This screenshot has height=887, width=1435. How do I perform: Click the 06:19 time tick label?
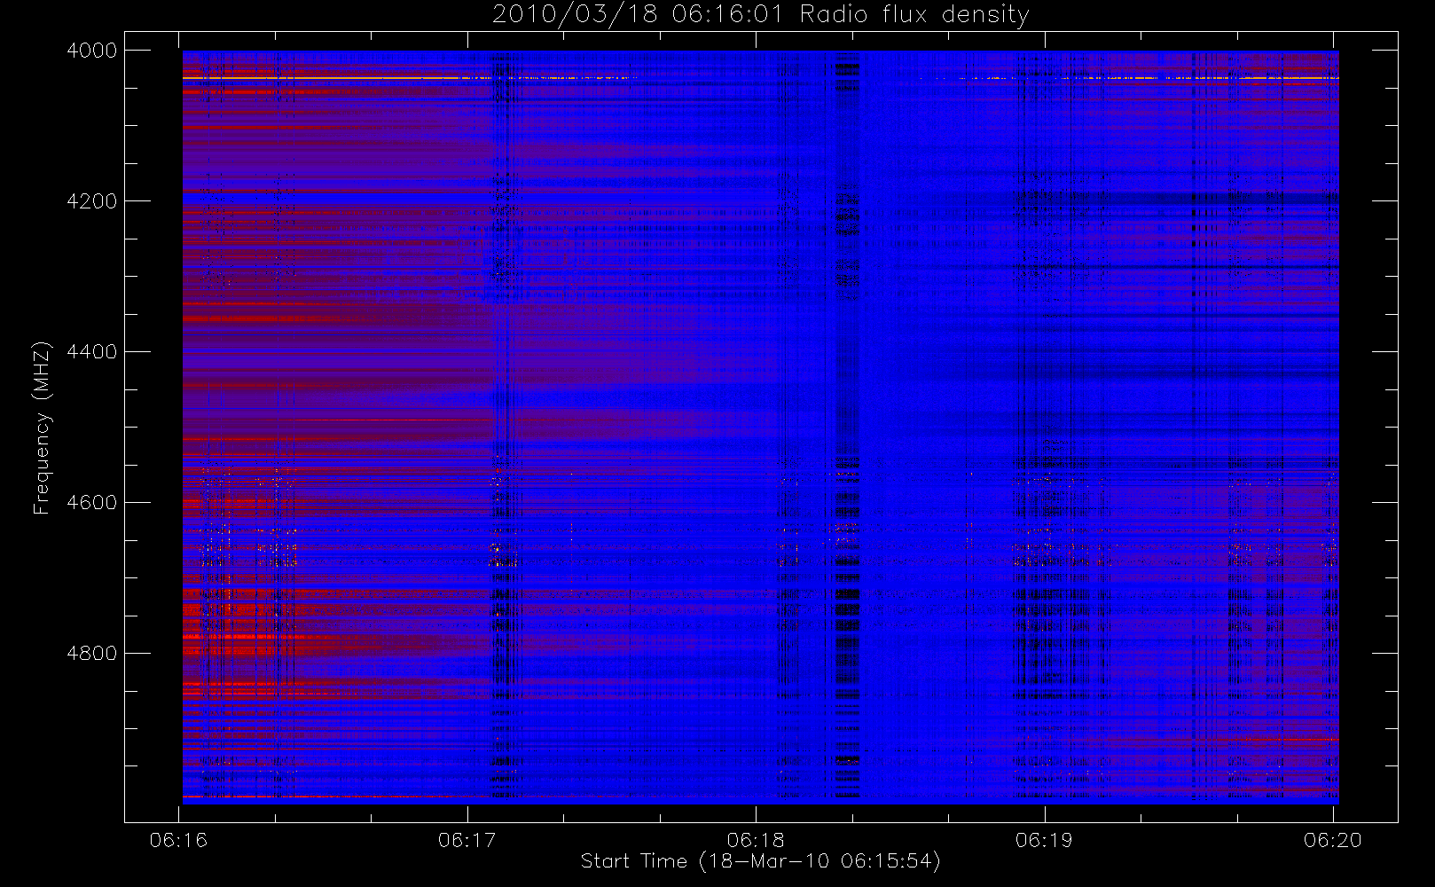(1044, 840)
